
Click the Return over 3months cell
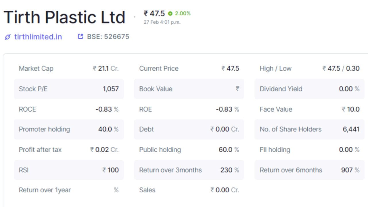click(189, 170)
